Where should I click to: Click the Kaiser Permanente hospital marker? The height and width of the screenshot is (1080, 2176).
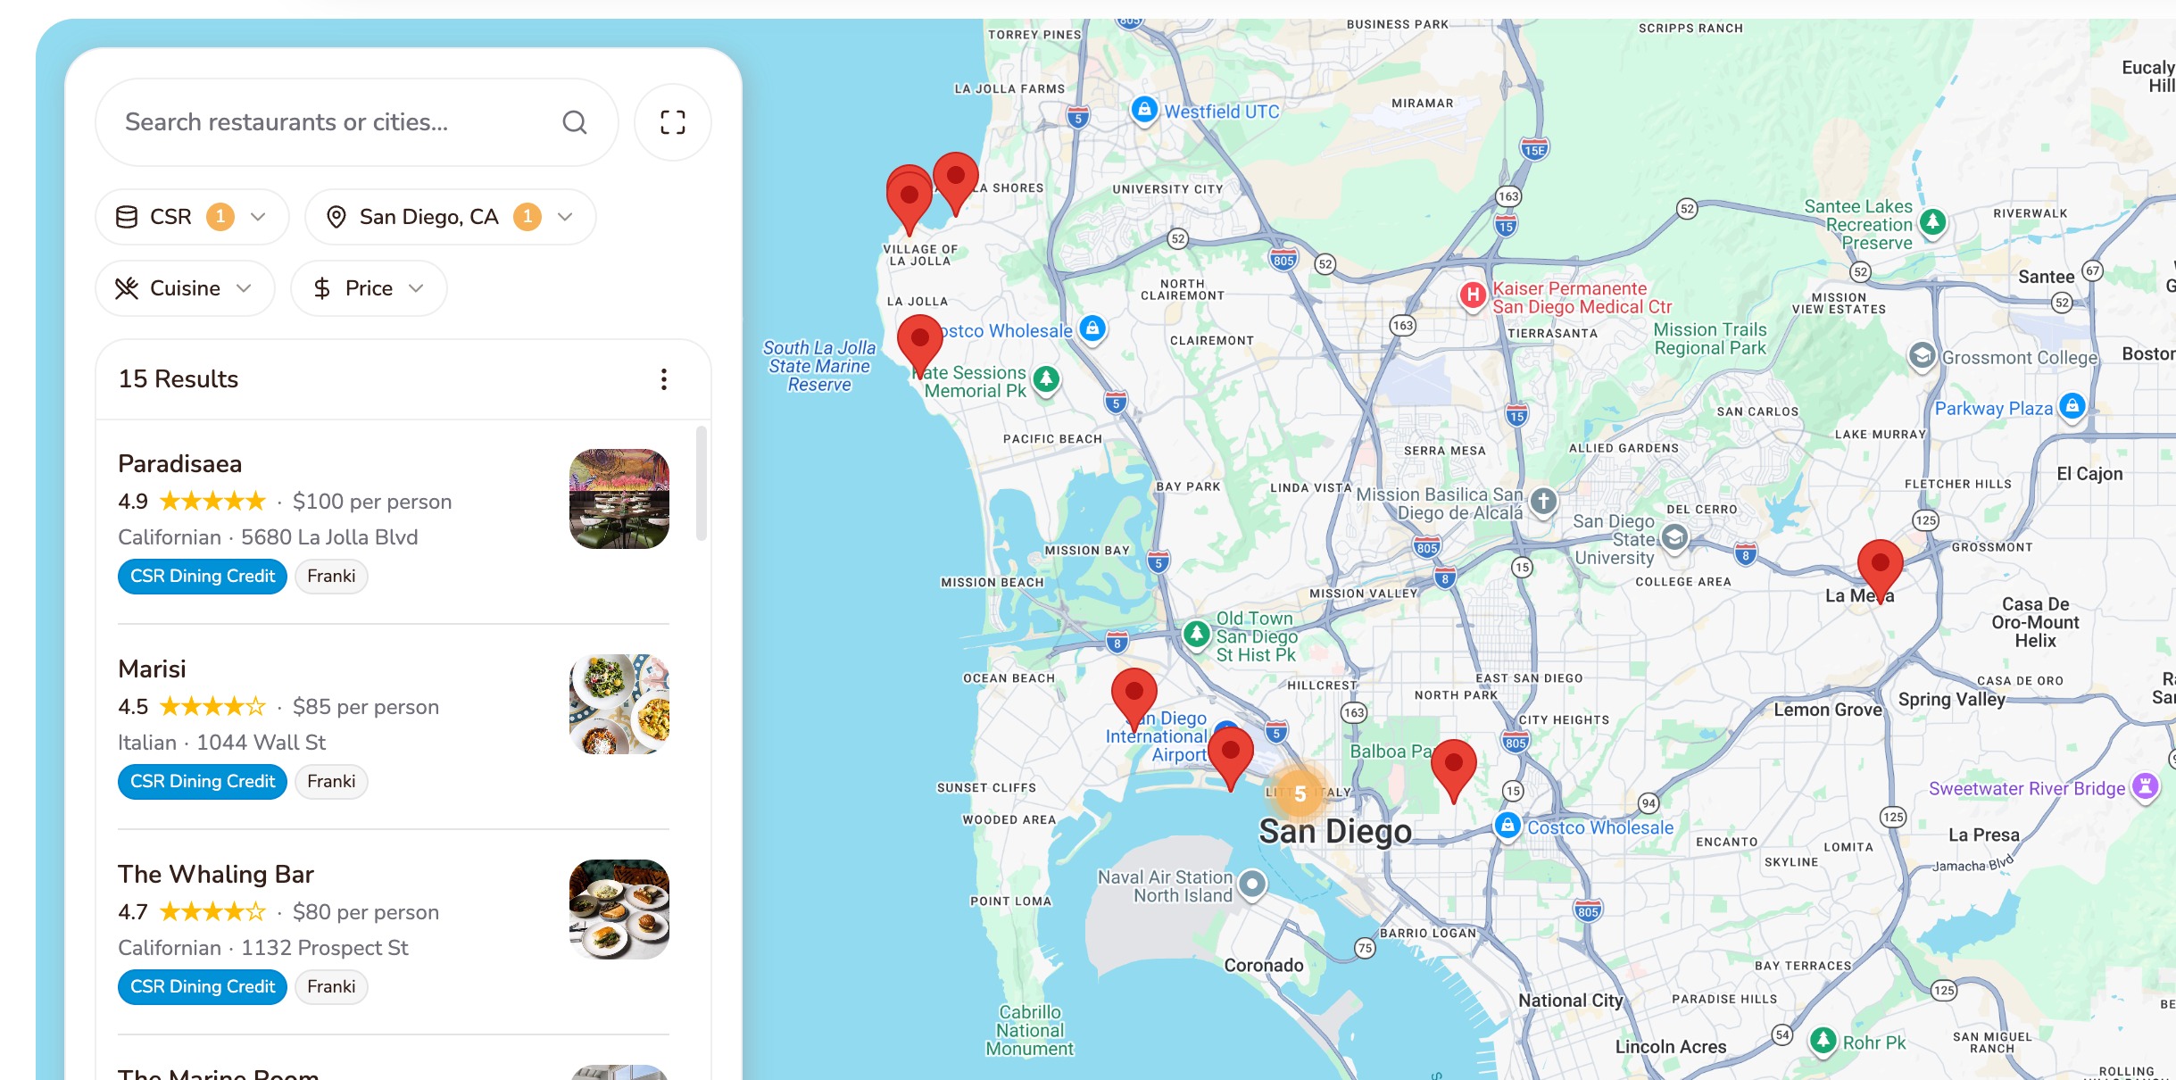pyautogui.click(x=1473, y=295)
